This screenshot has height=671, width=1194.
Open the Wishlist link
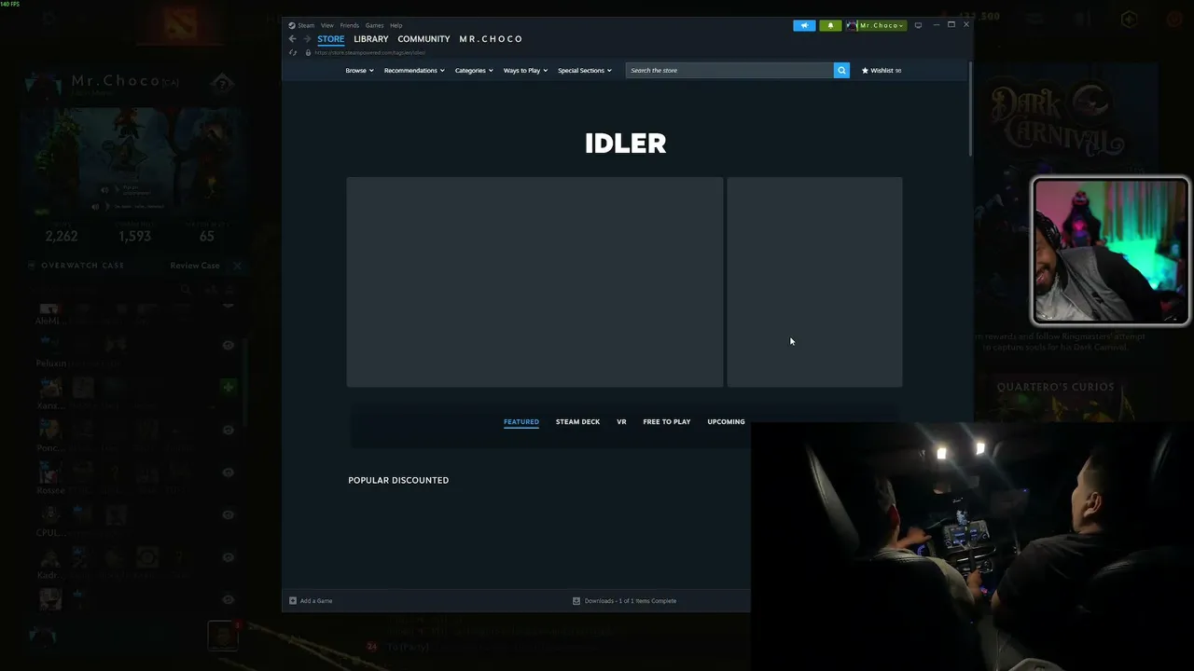click(882, 71)
